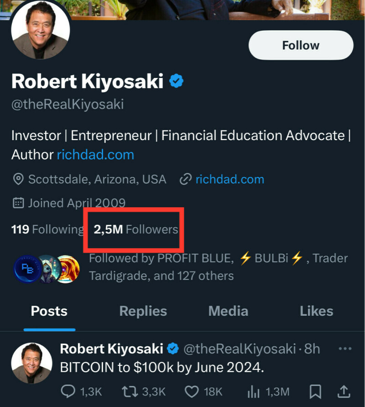The image size is (365, 407).
Task: View the 119 Following list
Action: tap(47, 229)
